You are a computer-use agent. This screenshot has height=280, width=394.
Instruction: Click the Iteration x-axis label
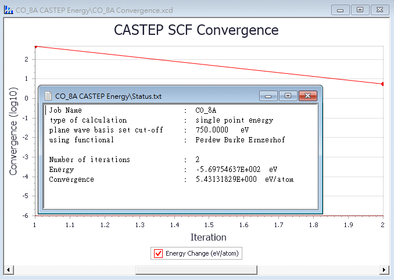(x=208, y=237)
